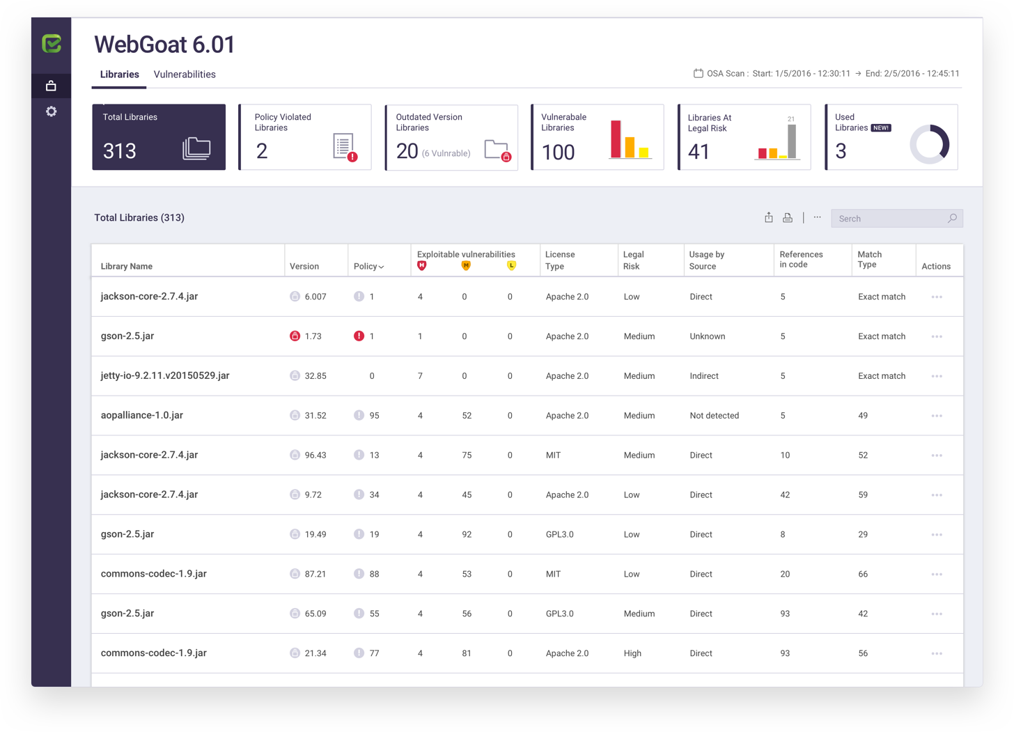Click the License Type column header
The image size is (1014, 732).
(x=560, y=260)
